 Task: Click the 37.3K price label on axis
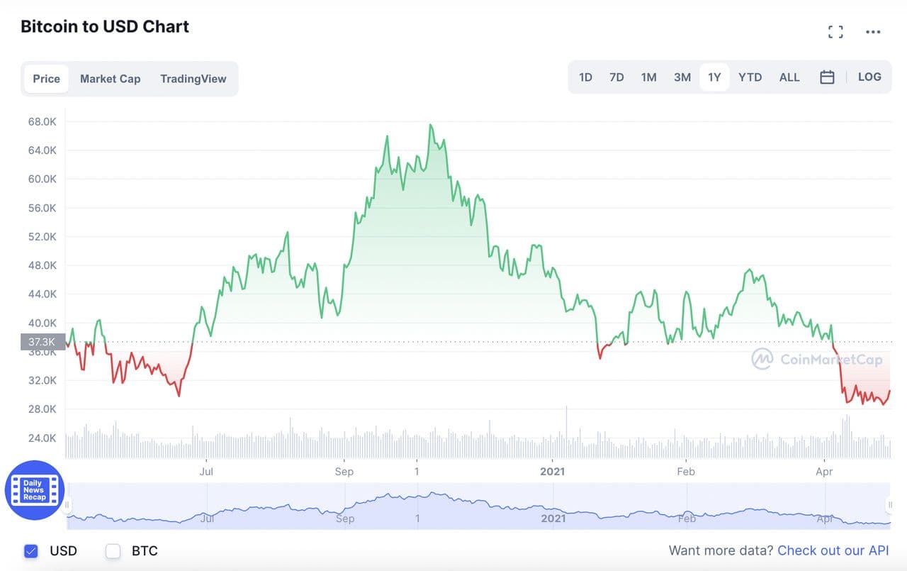43,342
